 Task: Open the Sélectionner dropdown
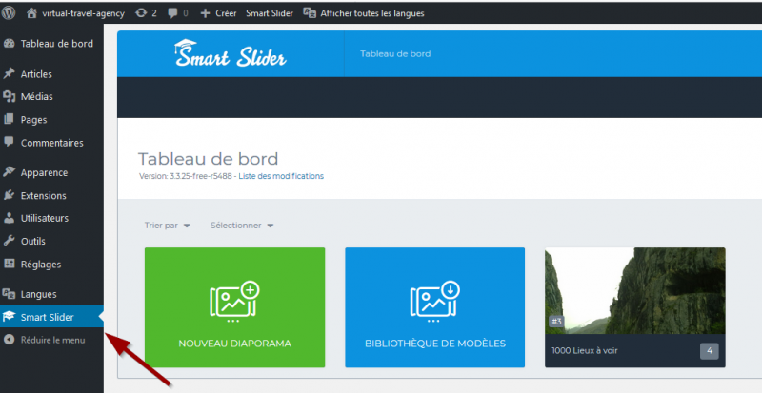coord(242,226)
